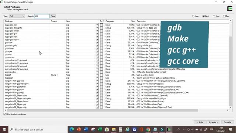Click the Cancelar button
Viewport: 236px width, 133px height.
click(228, 122)
